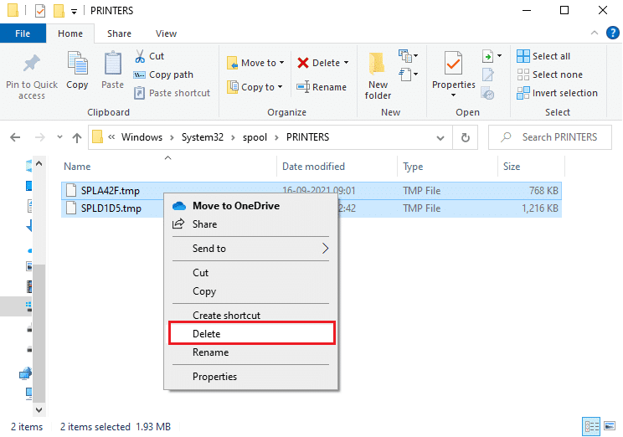
Task: Switch to large icons view in status bar
Action: point(610,426)
